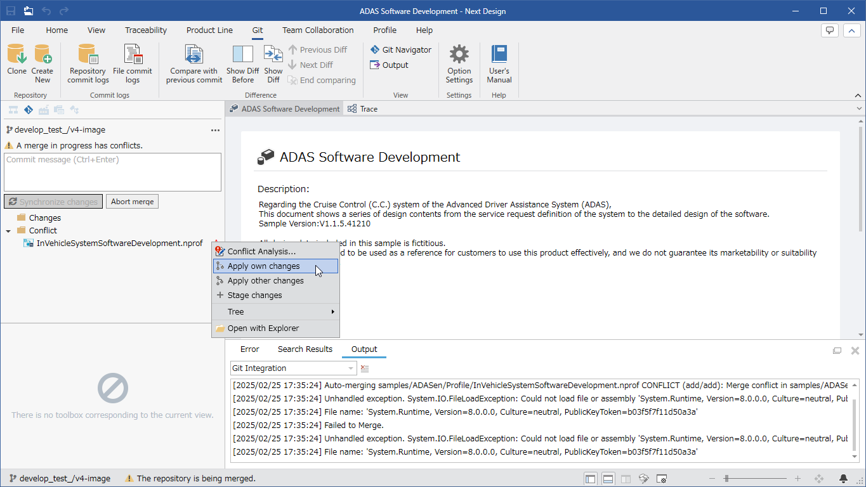
Task: Open the File menu
Action: coord(18,30)
